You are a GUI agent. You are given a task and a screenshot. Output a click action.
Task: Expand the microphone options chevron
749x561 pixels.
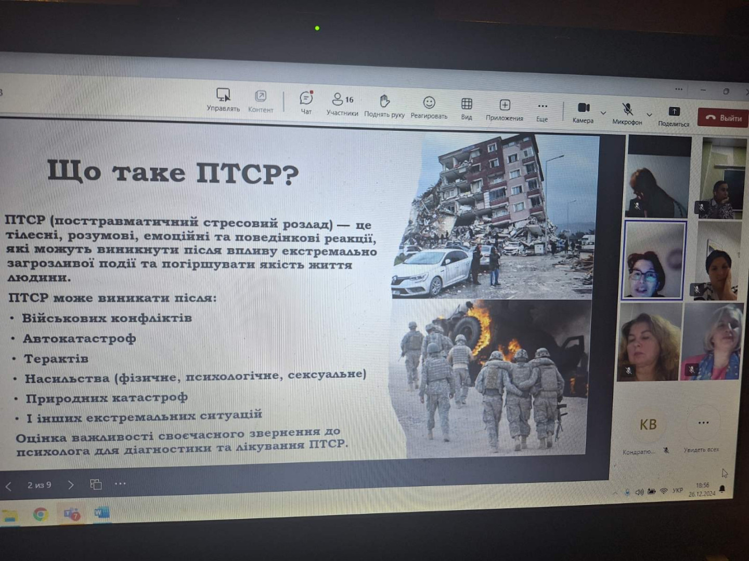pos(649,115)
